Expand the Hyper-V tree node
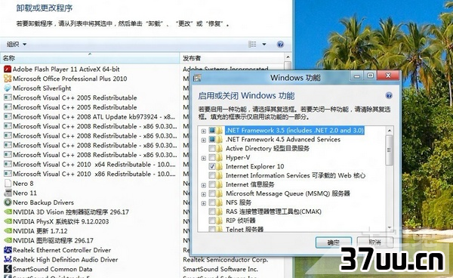Image resolution: width=453 pixels, height=278 pixels. click(204, 158)
